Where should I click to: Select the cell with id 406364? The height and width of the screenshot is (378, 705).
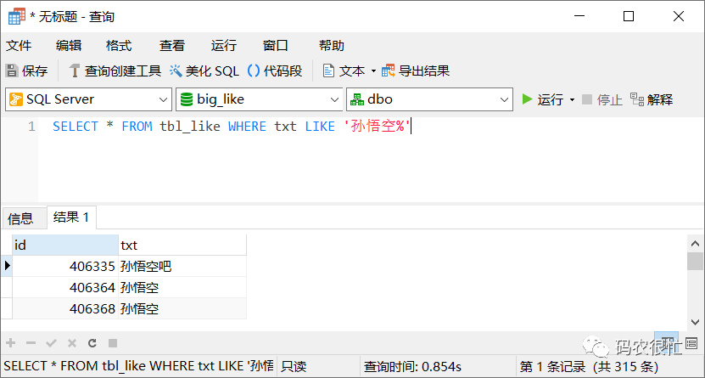(x=65, y=287)
